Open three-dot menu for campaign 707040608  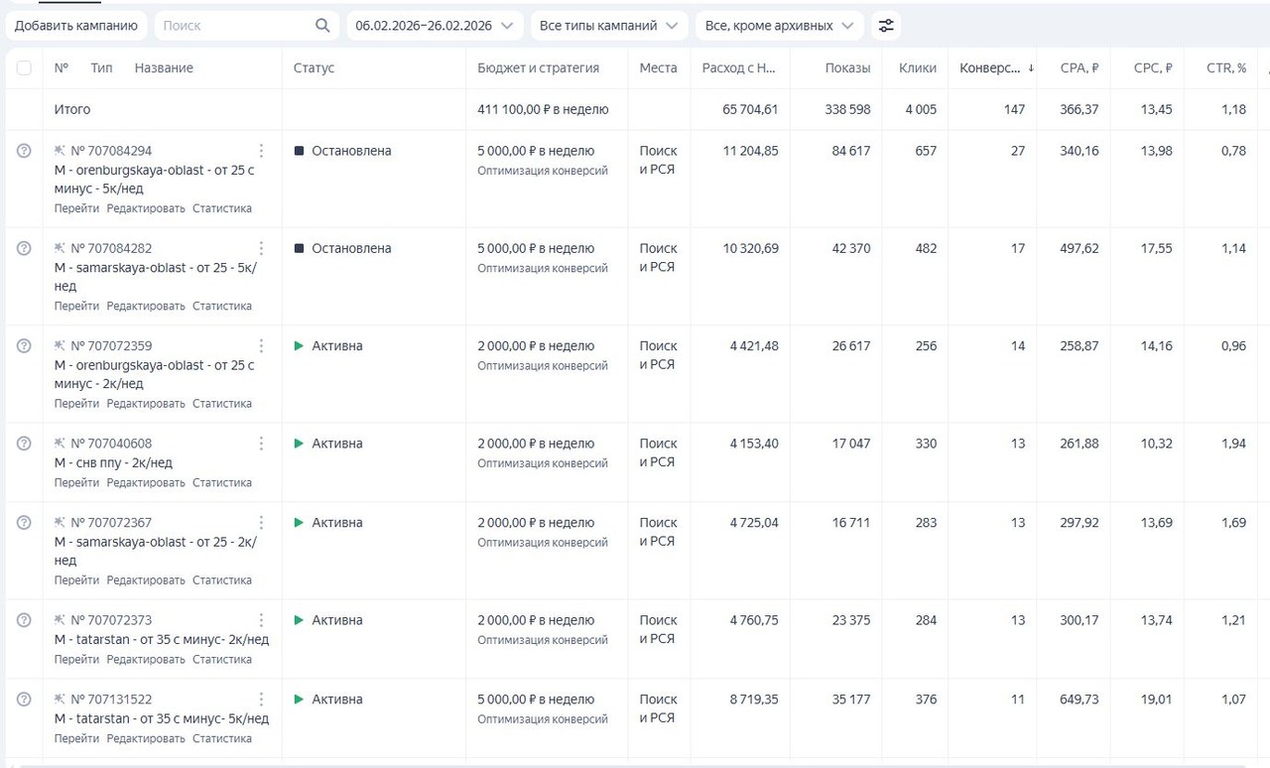261,444
